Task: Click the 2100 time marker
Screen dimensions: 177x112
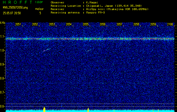Action: click(x=170, y=24)
